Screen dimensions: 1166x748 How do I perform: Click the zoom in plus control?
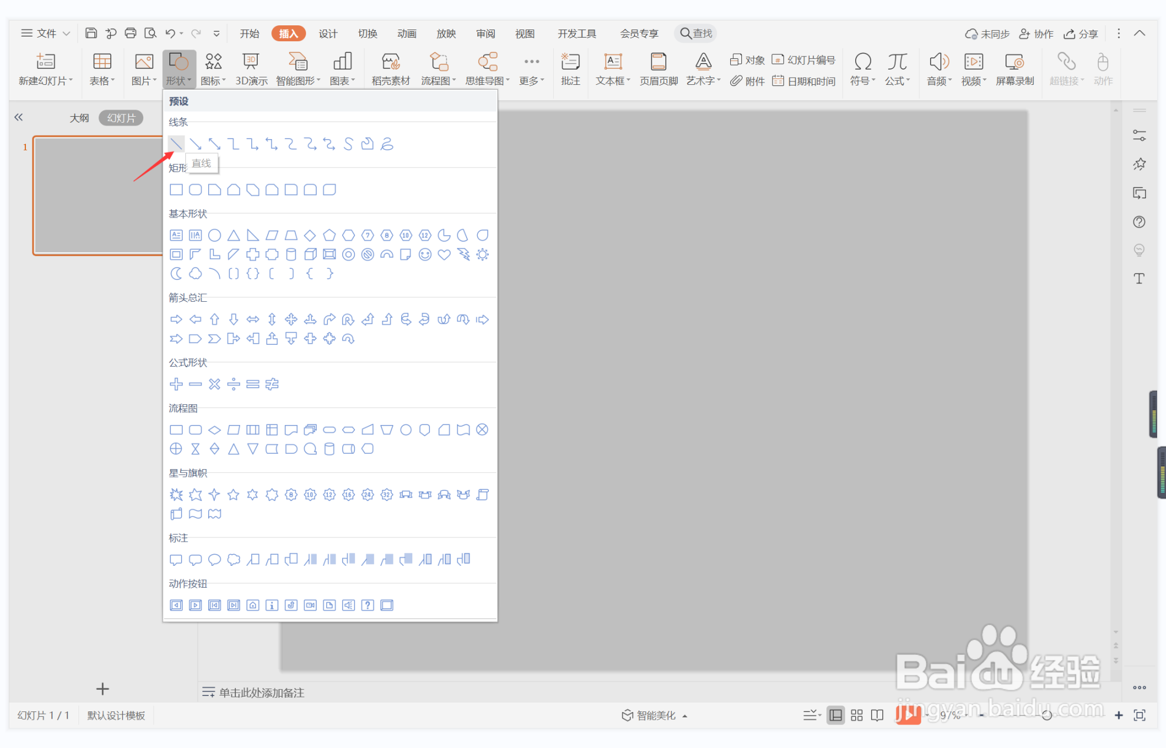(1118, 715)
